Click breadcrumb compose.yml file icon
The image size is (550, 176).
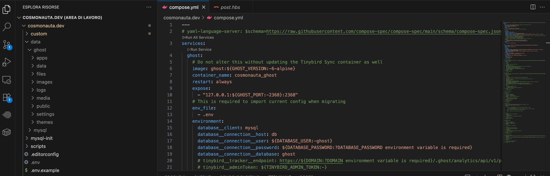(209, 18)
